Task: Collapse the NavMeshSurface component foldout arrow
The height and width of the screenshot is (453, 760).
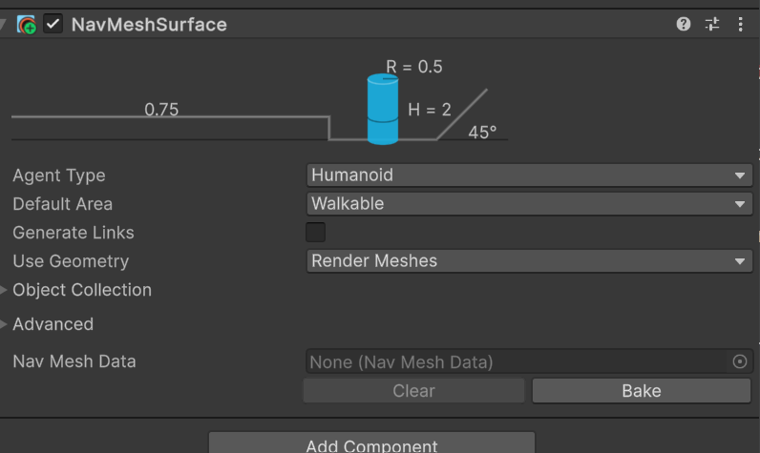Action: pyautogui.click(x=4, y=25)
